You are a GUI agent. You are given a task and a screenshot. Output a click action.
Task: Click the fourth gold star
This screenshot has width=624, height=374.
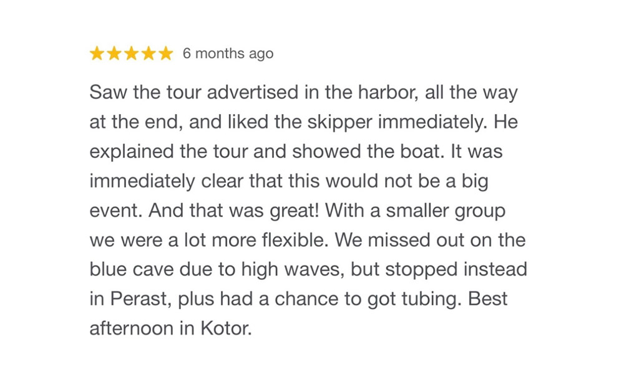click(148, 54)
